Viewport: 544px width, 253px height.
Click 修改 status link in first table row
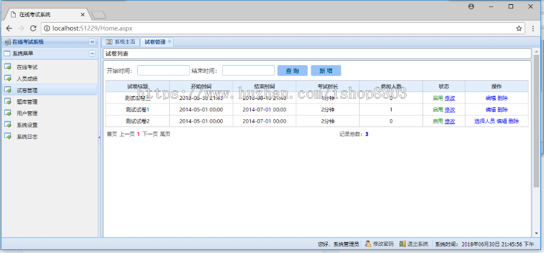(x=450, y=98)
